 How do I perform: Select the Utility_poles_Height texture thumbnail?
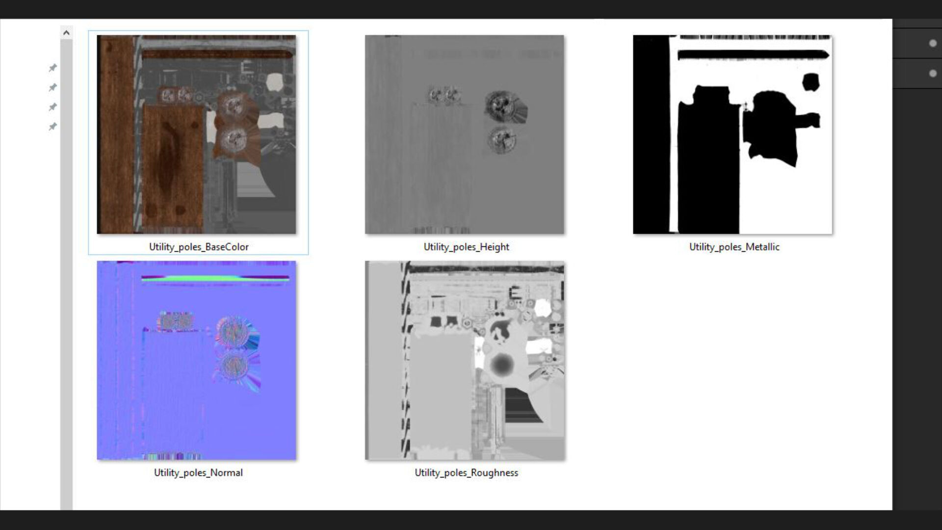pyautogui.click(x=464, y=134)
